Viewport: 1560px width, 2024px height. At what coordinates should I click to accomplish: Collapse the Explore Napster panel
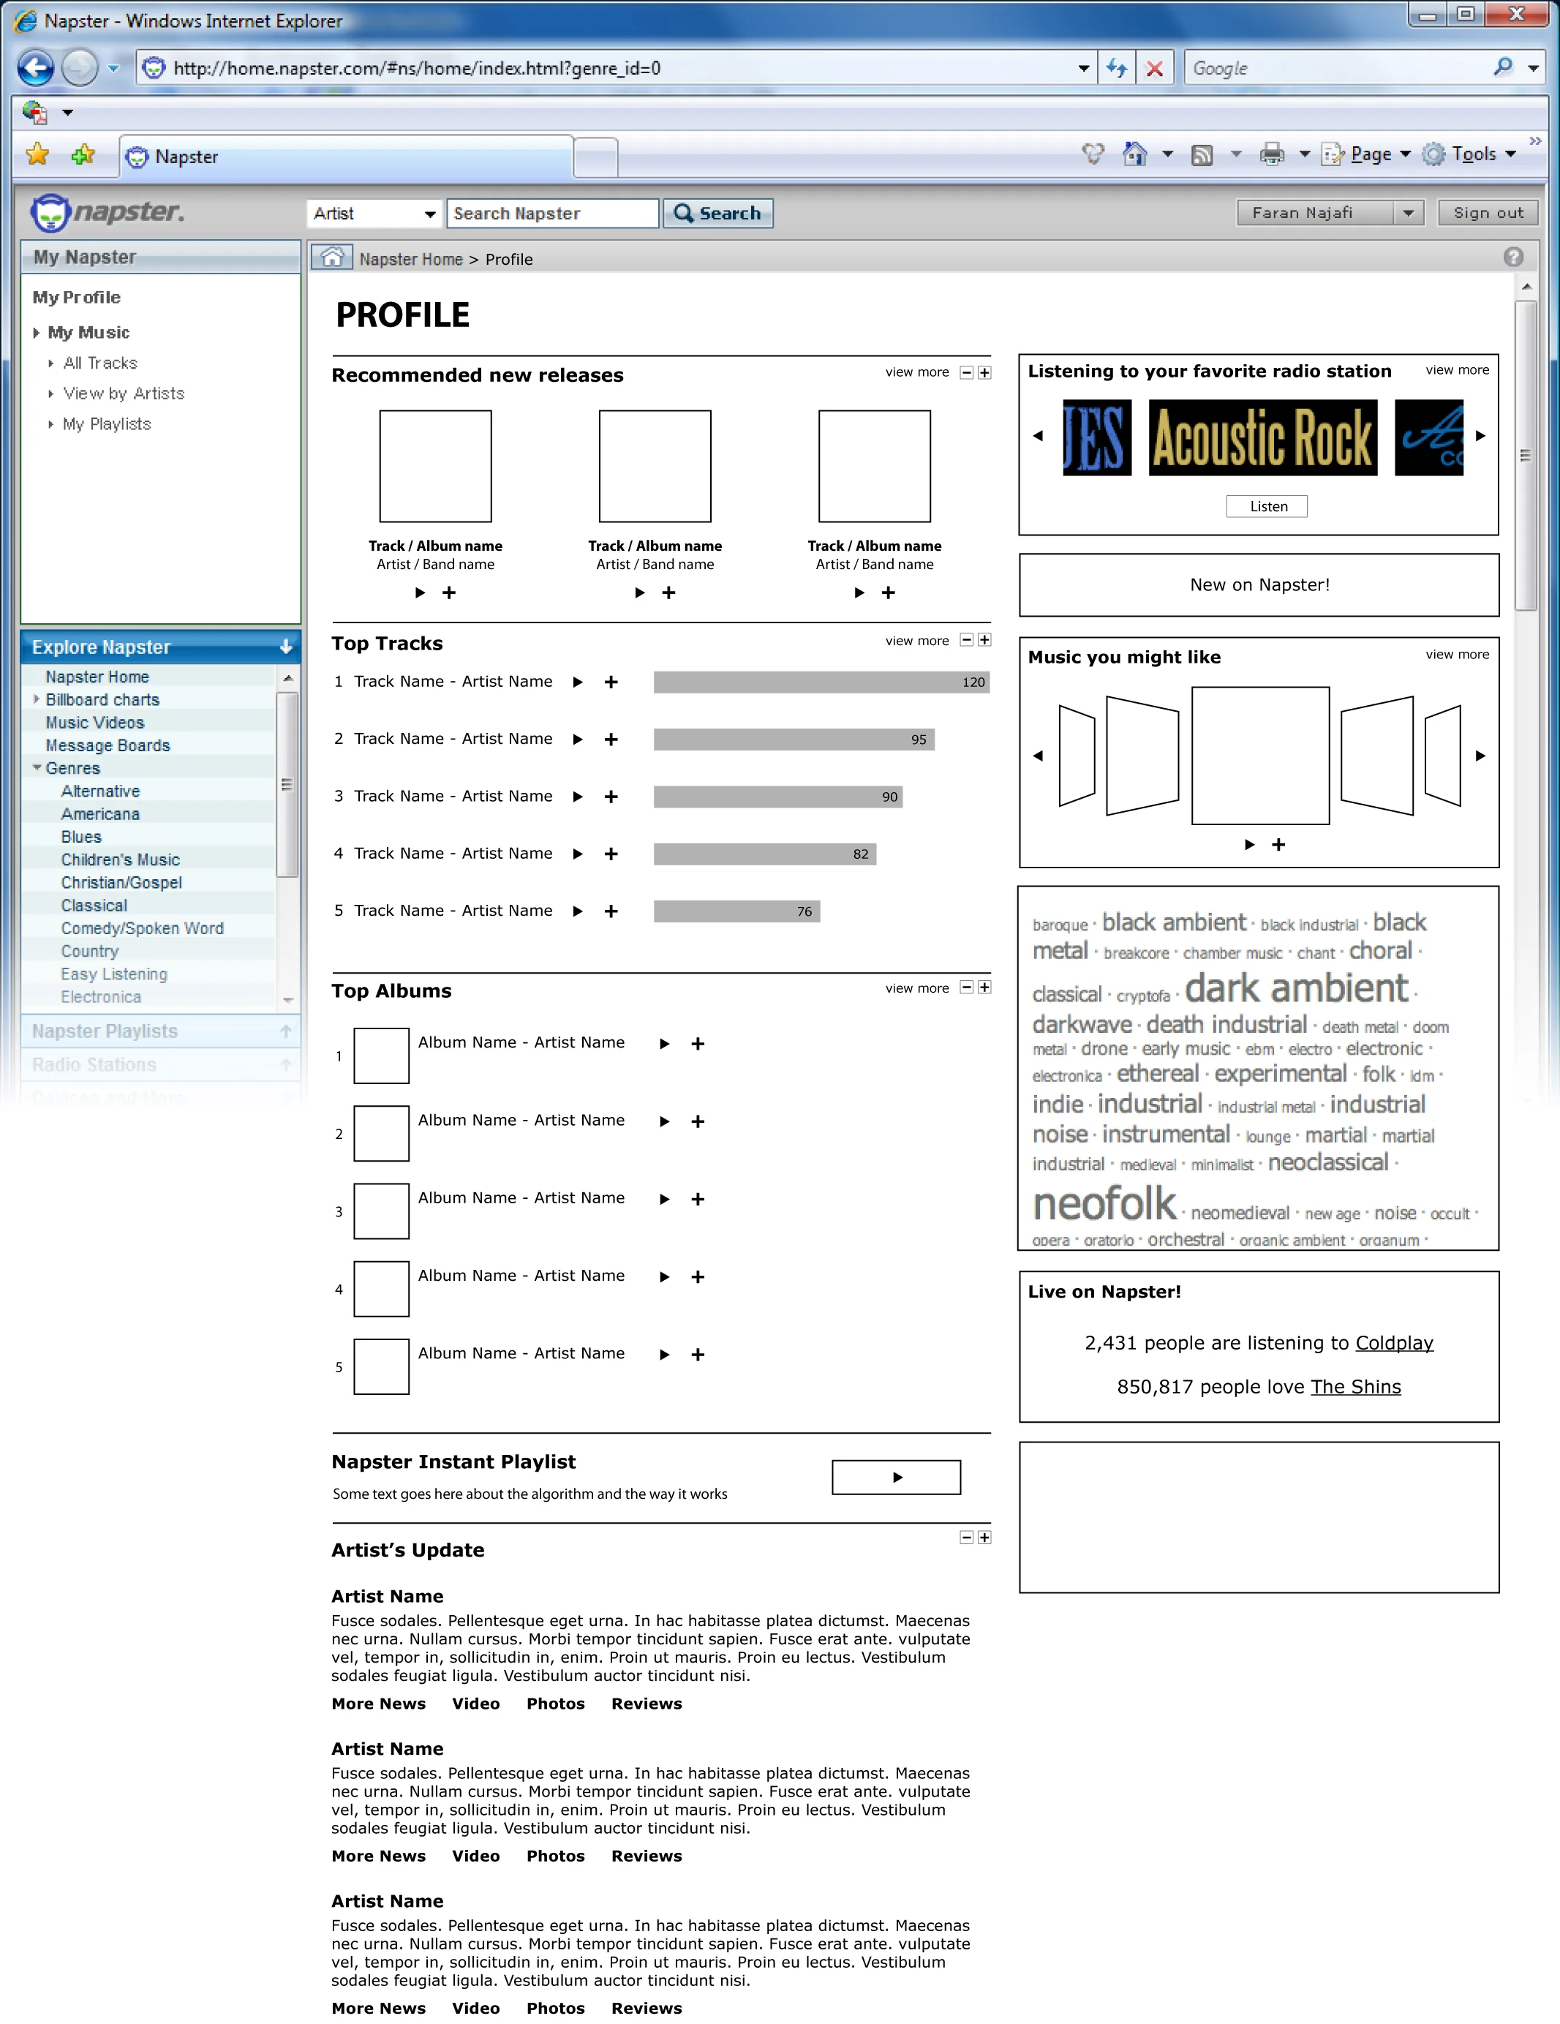(x=286, y=647)
